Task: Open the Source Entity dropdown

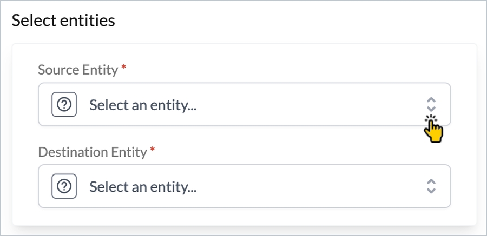Action: click(x=243, y=104)
